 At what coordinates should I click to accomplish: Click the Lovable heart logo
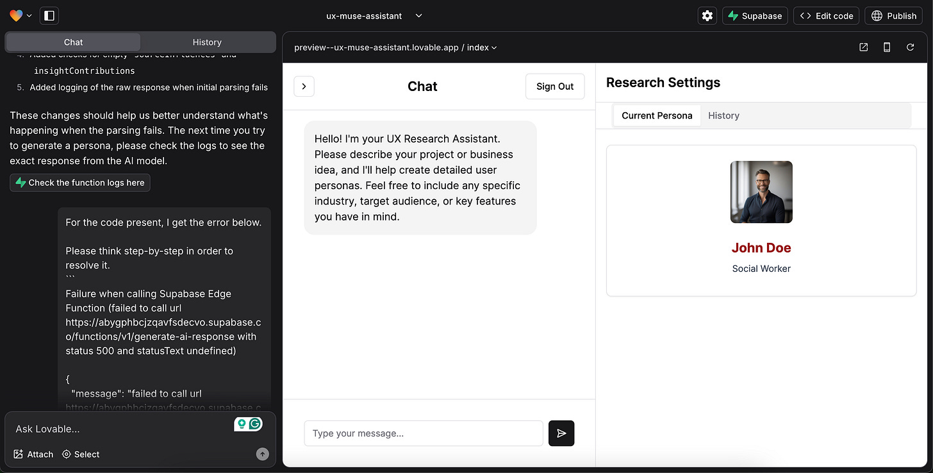click(x=16, y=15)
